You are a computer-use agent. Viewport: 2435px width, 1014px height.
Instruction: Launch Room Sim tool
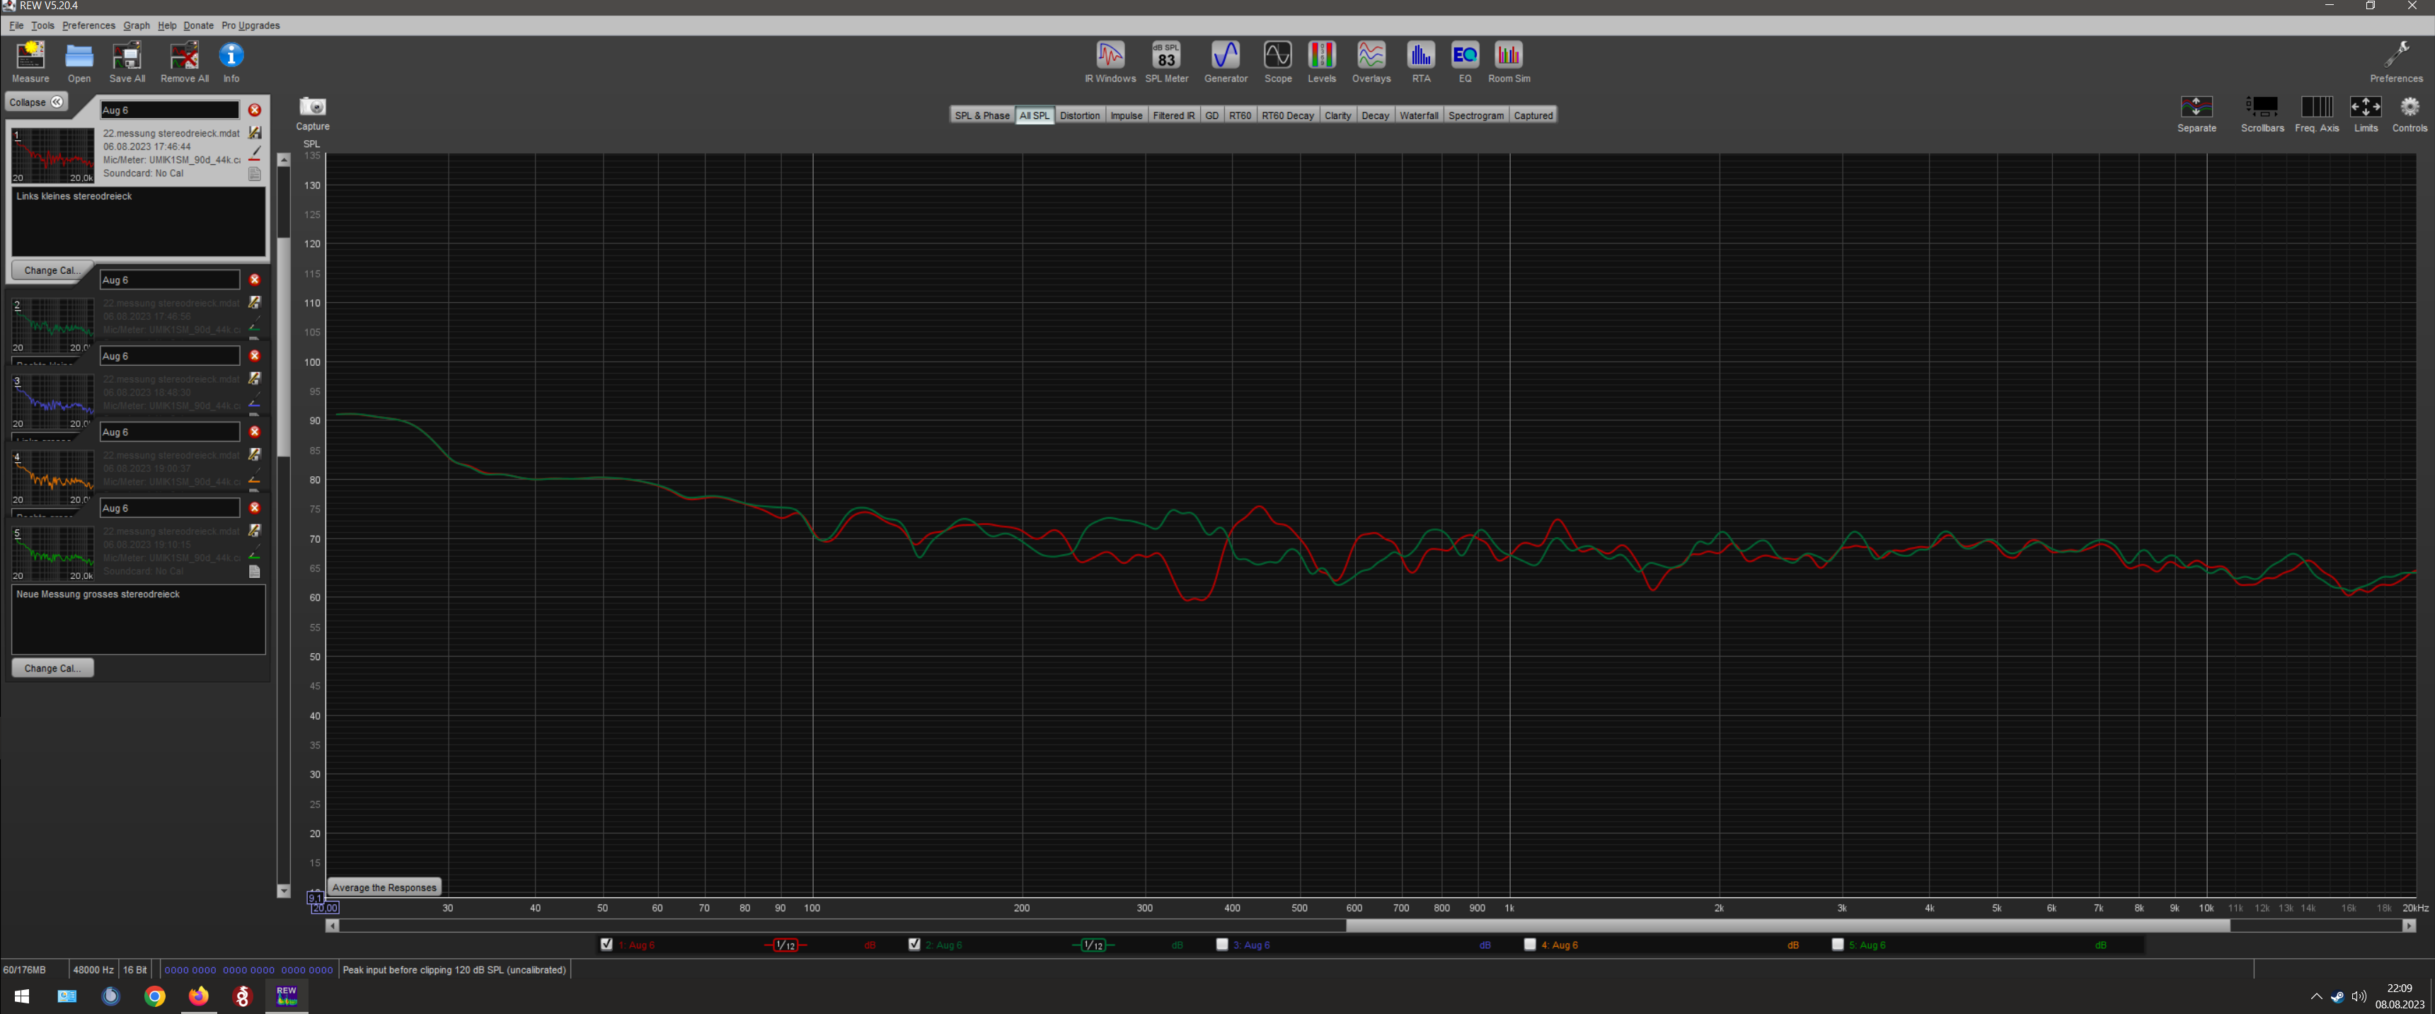pyautogui.click(x=1508, y=56)
